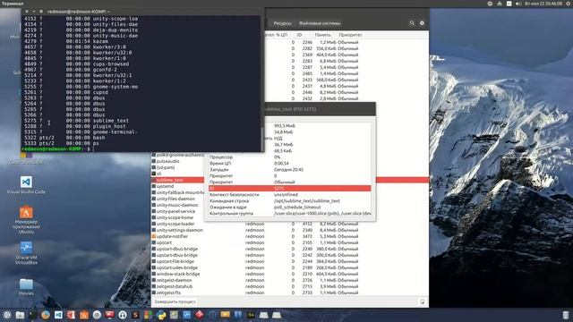Image resolution: width=573 pixels, height=322 pixels.
Task: Open Visual Studio Code desktop shortcut
Action: click(x=26, y=185)
